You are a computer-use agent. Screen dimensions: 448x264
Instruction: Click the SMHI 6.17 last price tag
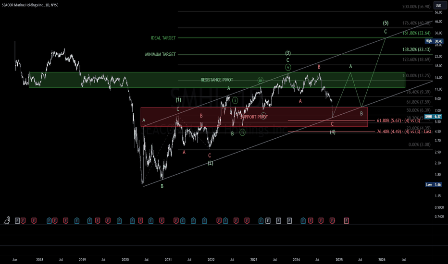(x=434, y=117)
